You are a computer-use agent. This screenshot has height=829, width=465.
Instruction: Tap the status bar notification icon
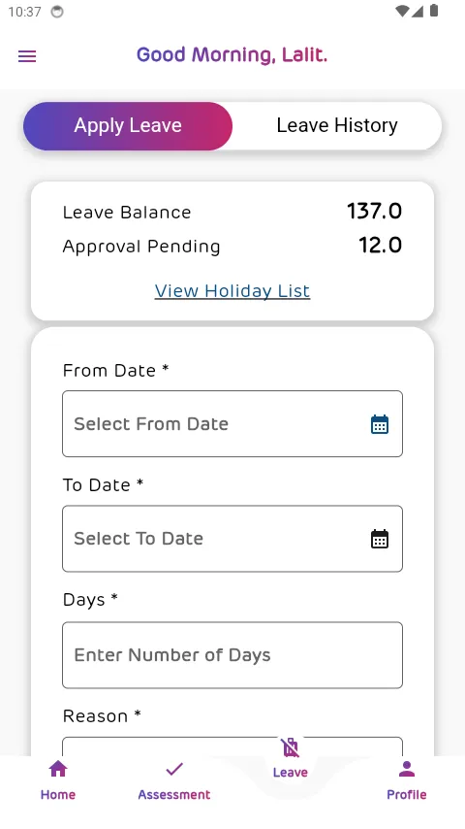(57, 12)
